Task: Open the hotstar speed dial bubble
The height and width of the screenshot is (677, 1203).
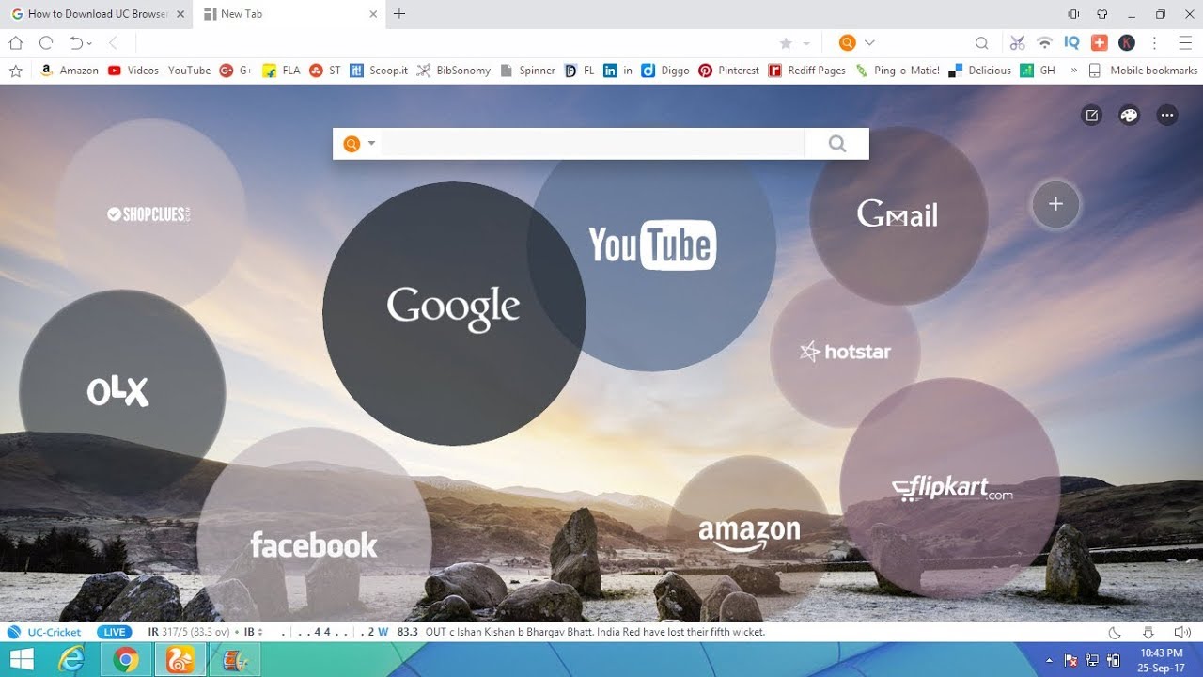Action: pyautogui.click(x=845, y=353)
